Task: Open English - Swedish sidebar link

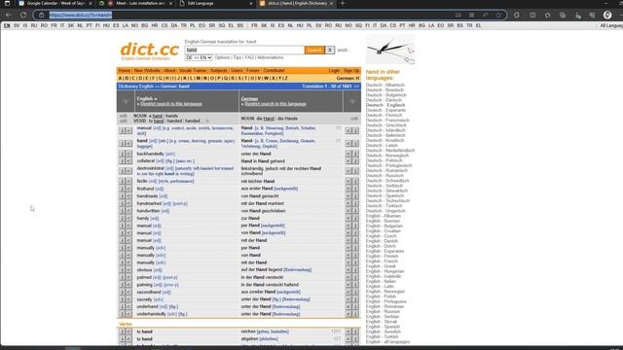Action: (384, 332)
